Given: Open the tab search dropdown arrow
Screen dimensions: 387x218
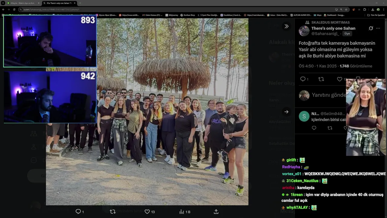Looking at the screenshot, I should pyautogui.click(x=3, y=3).
